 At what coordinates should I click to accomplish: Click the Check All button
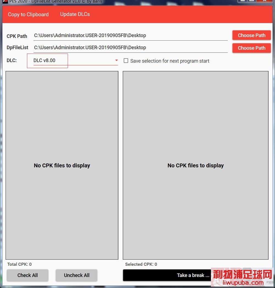click(x=28, y=275)
